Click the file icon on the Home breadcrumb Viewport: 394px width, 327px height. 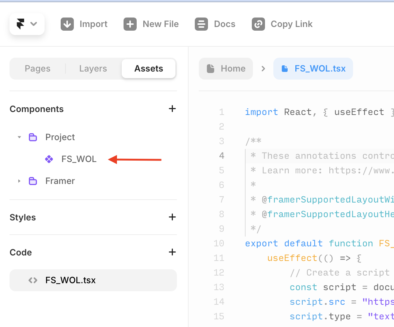211,68
